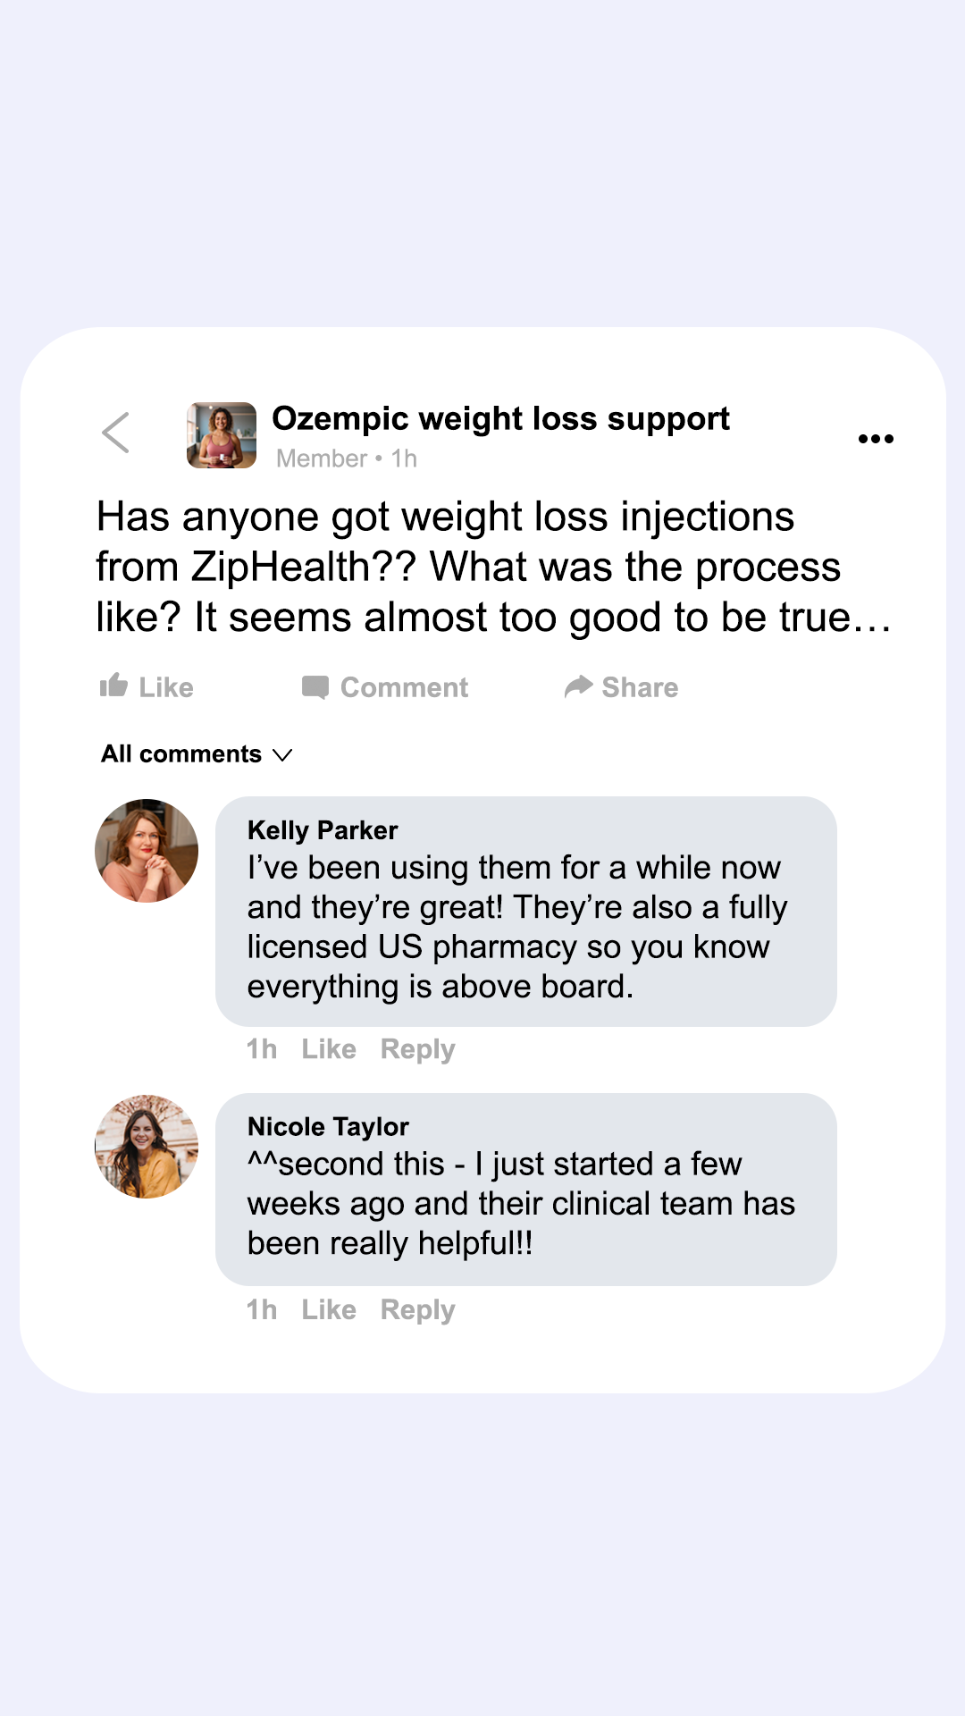The height and width of the screenshot is (1716, 965).
Task: Click Nicole Taylor's name
Action: (x=328, y=1127)
